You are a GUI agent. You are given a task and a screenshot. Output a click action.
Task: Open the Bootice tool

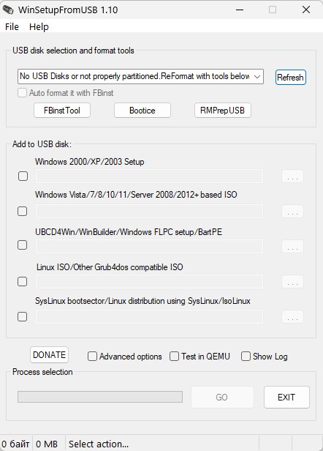click(142, 111)
